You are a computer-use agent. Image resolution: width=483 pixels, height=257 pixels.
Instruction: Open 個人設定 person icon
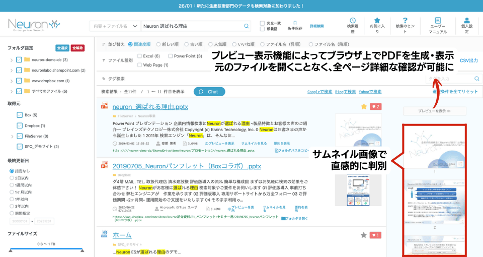[467, 20]
